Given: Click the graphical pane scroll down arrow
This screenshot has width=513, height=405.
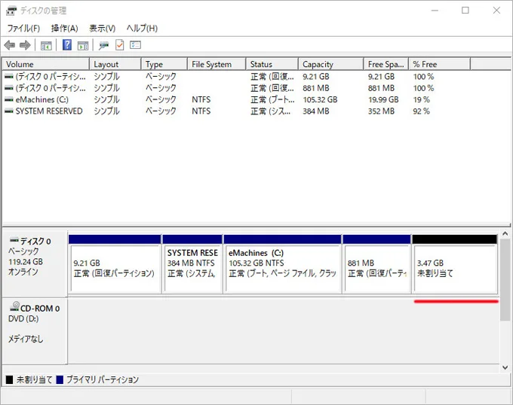Looking at the screenshot, I should click(505, 367).
